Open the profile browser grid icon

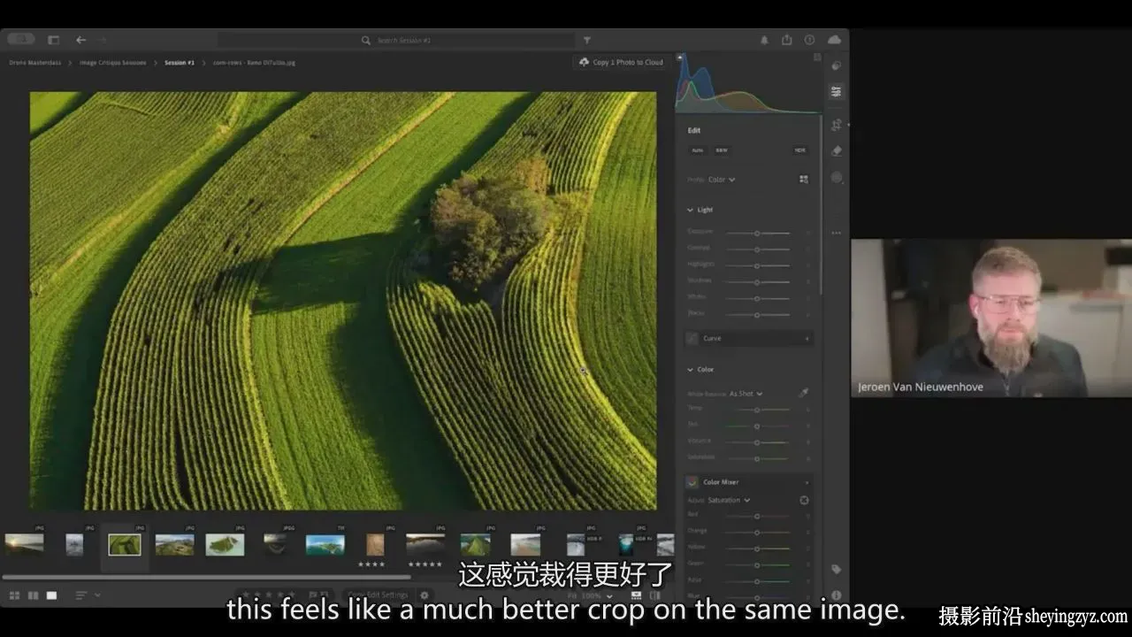[x=803, y=179]
